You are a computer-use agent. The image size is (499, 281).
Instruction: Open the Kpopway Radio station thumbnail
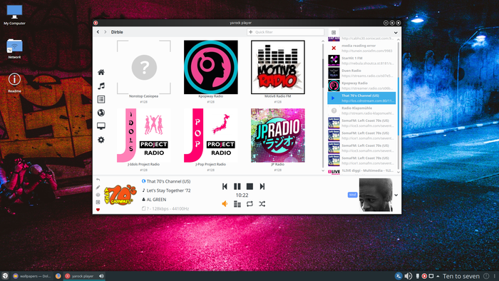coord(211,67)
